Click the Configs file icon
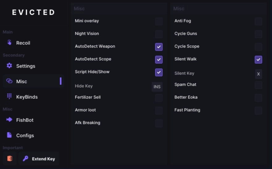The width and height of the screenshot is (272, 169). coord(9,135)
